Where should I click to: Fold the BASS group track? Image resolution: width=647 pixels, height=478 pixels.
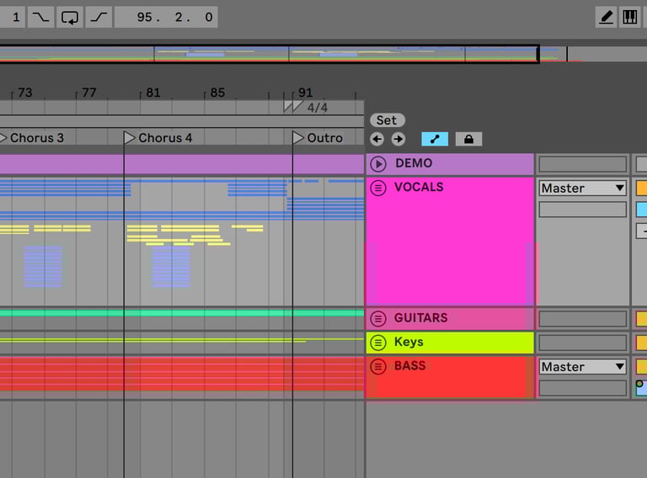(378, 366)
